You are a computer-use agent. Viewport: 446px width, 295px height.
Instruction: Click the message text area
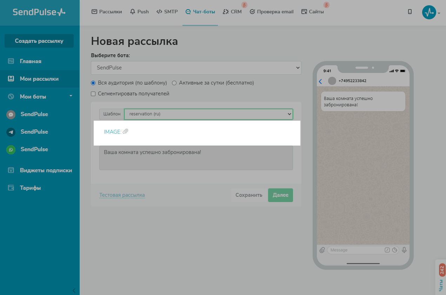click(196, 158)
